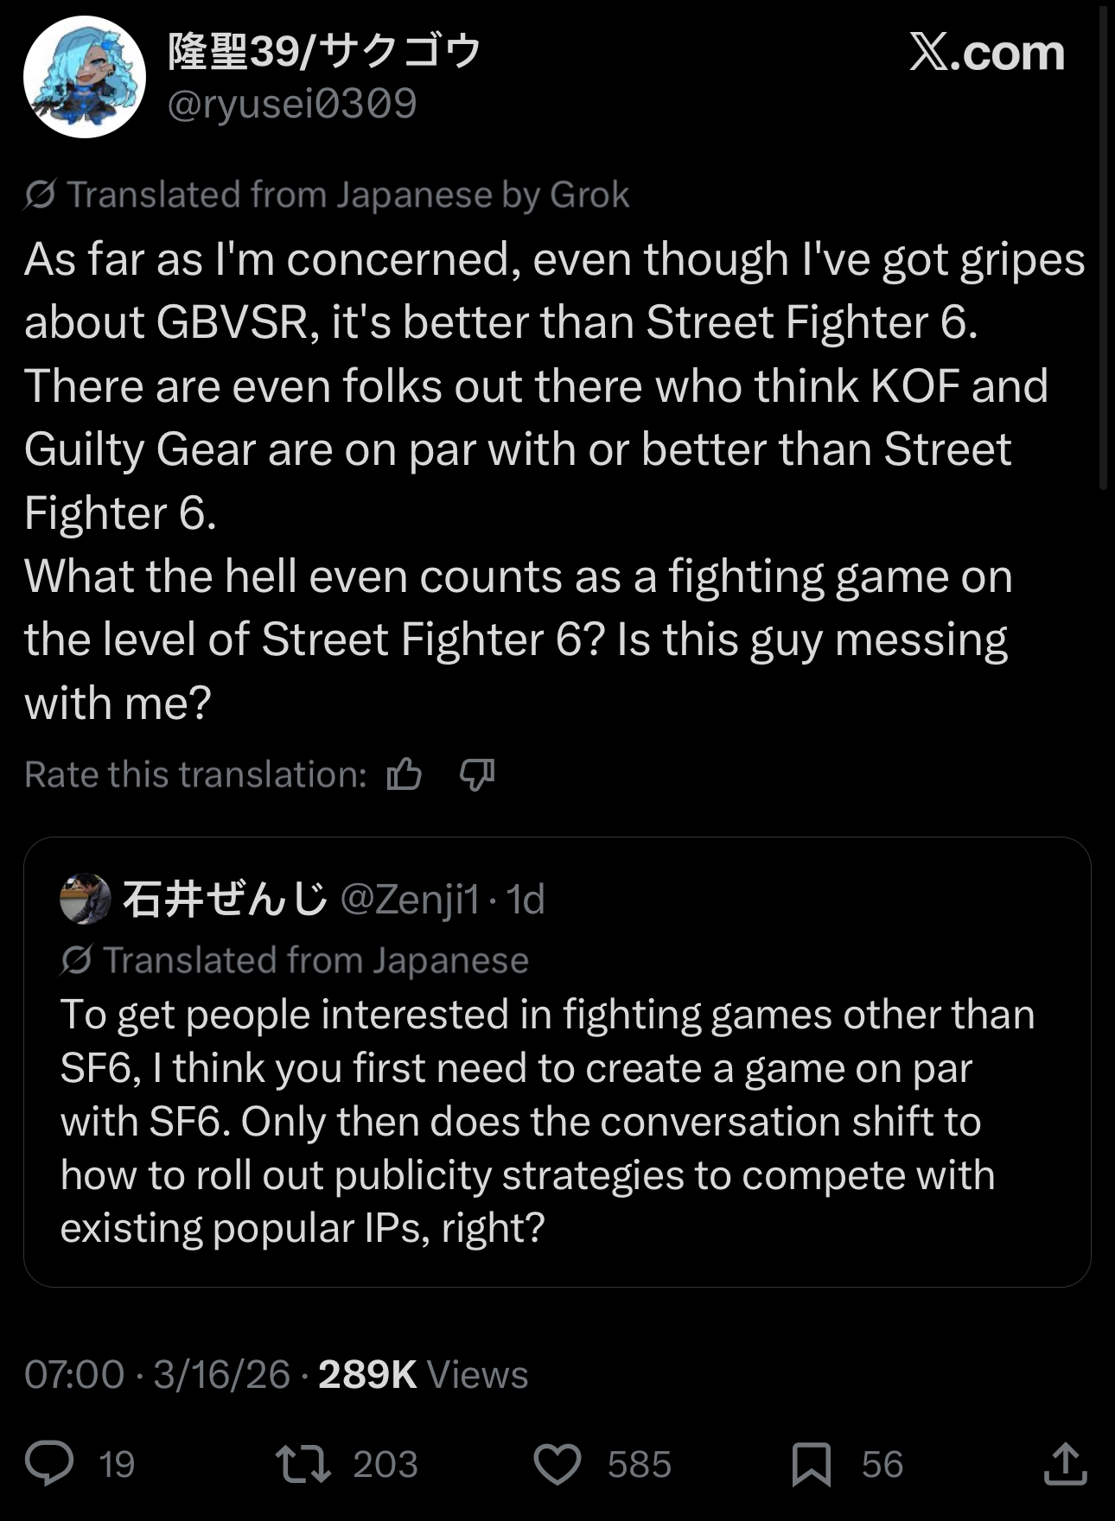Rate the translation with thumbs down

point(476,774)
